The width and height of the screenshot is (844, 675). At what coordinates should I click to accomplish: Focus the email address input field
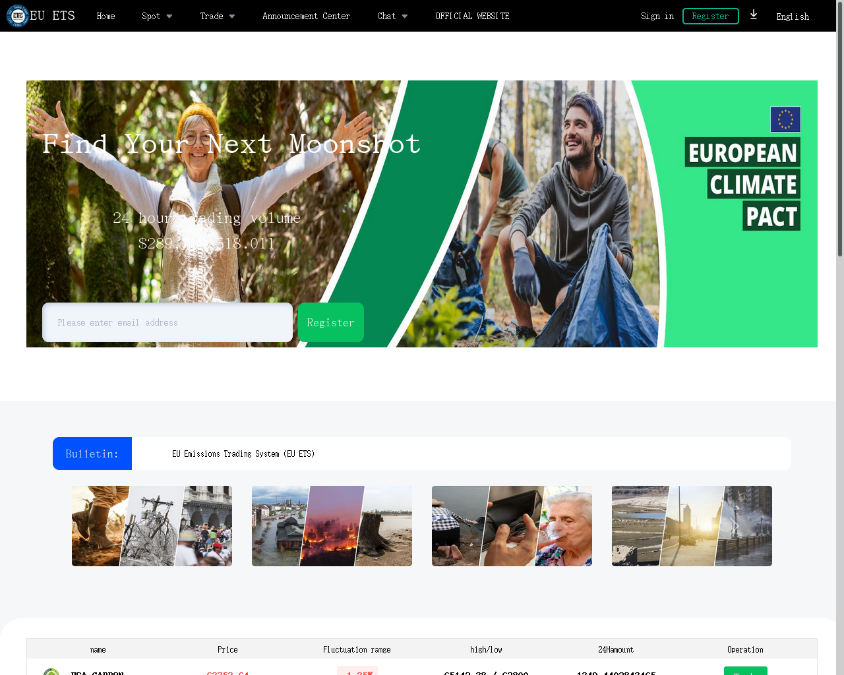click(167, 322)
